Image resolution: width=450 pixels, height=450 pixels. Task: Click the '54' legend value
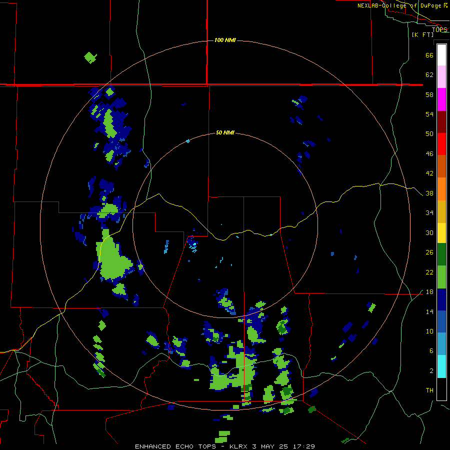pos(429,114)
